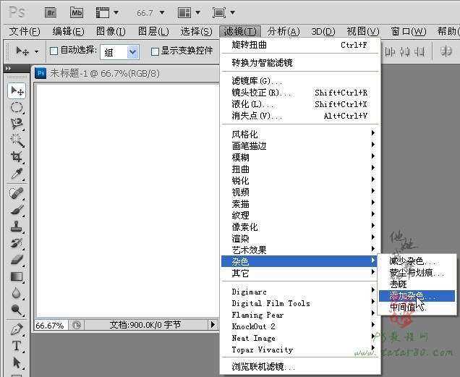
Task: Open the Select (选择) menu
Action: [196, 31]
